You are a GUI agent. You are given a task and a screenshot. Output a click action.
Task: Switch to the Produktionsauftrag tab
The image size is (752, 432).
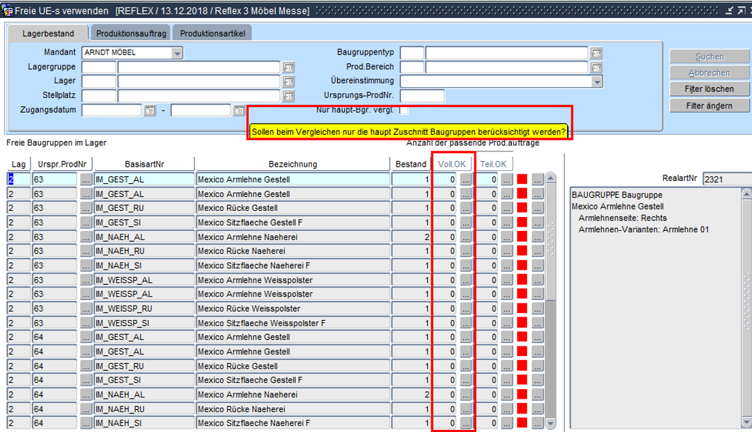[131, 33]
